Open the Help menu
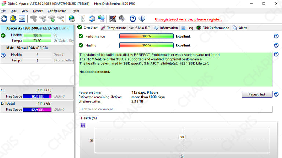Screen dimensions: 282x158 pyautogui.click(x=76, y=11)
